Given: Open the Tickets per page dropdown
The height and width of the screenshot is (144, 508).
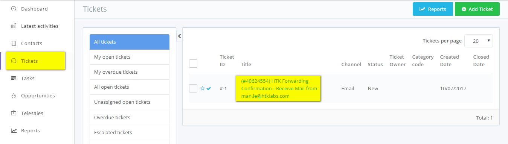Looking at the screenshot, I should point(478,41).
